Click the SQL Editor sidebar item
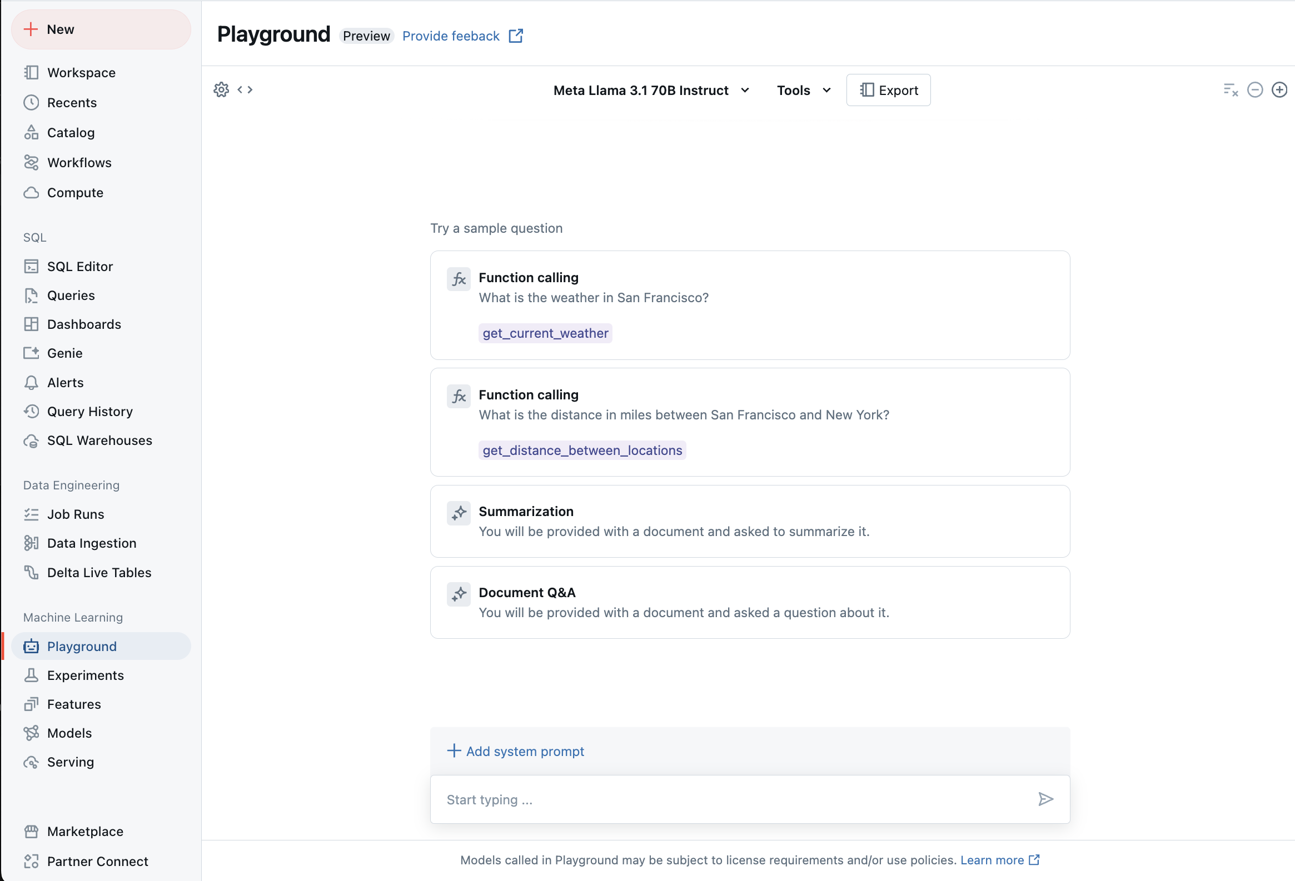1295x881 pixels. 79,266
